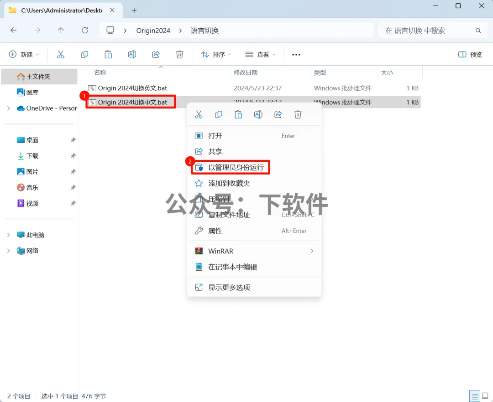Open WinRAR entry in the context menu

(254, 251)
